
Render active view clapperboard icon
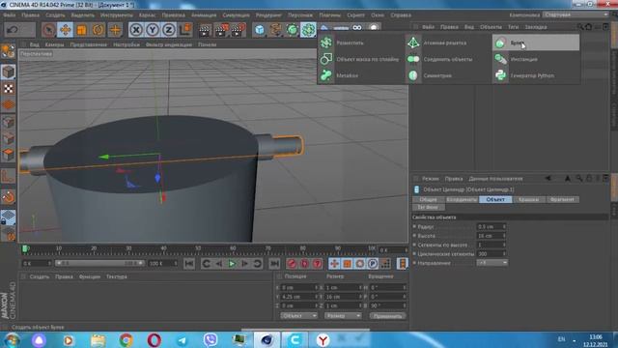(x=205, y=30)
